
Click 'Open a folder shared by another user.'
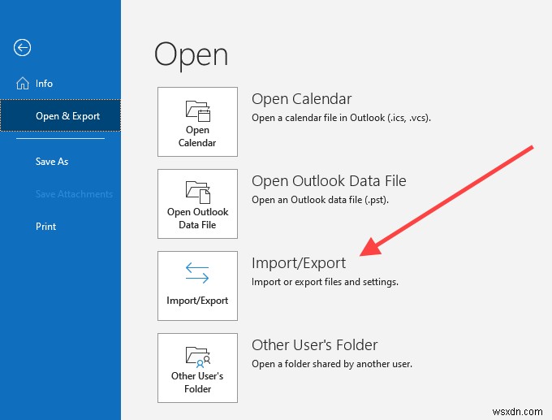click(x=332, y=364)
